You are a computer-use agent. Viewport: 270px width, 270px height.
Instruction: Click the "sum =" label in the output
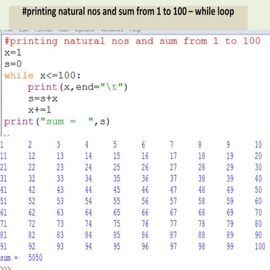tap(9, 258)
